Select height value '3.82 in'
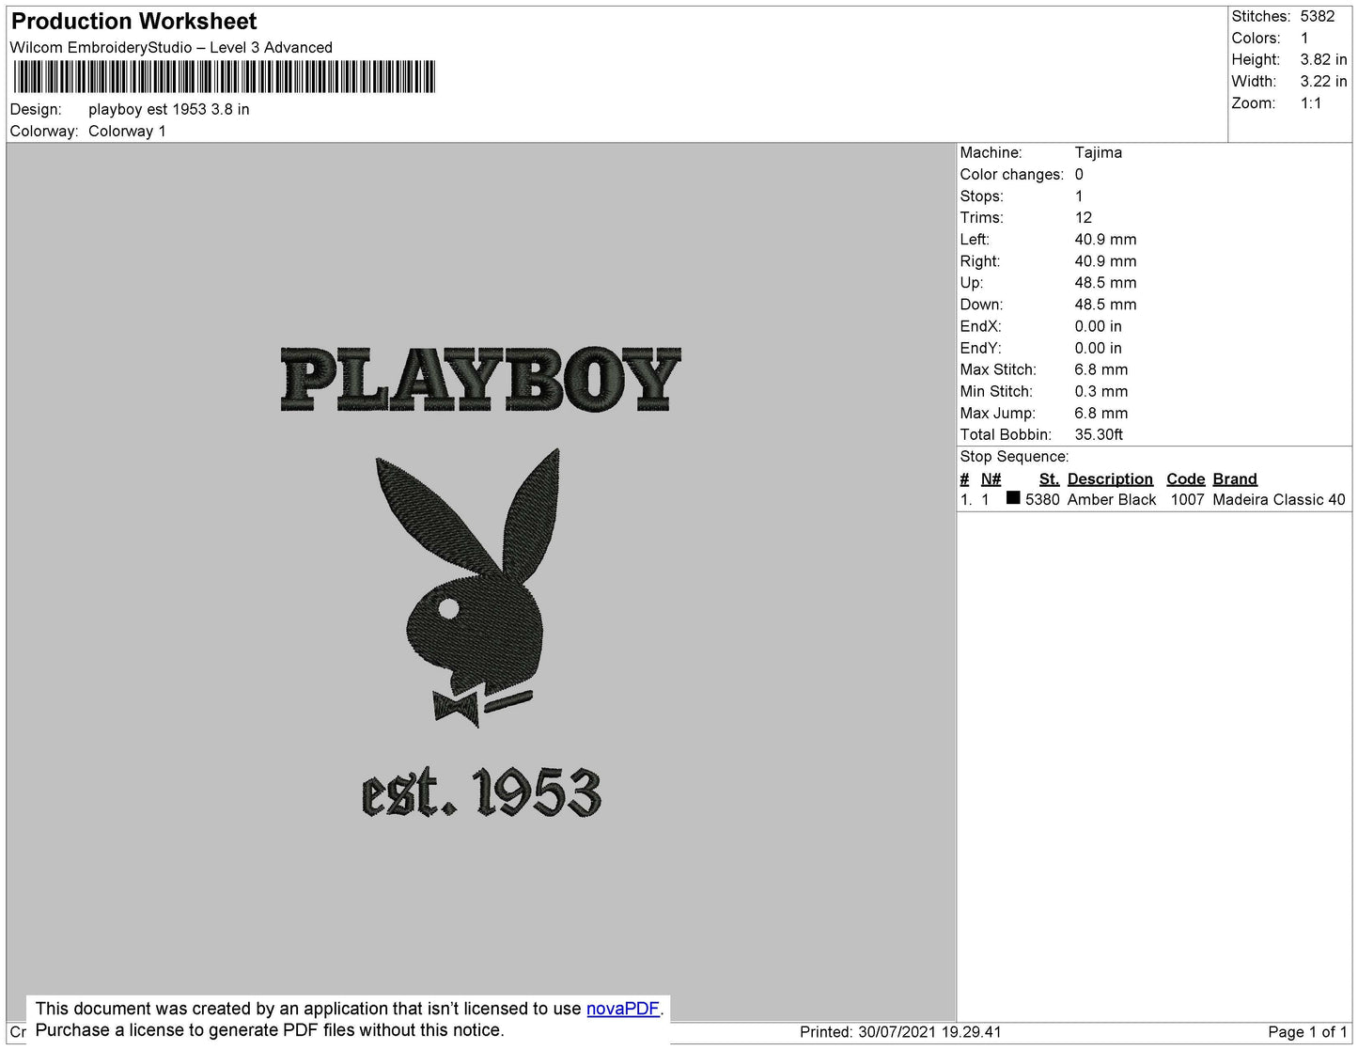 [1323, 59]
